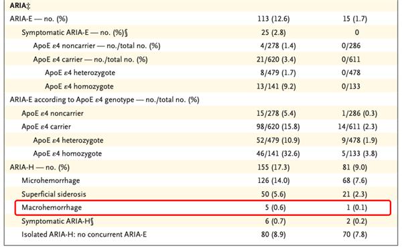Click ARIA-E according to ApoE ε4 genotype heading
Viewport: 402px width, 250px height.
[x=105, y=100]
